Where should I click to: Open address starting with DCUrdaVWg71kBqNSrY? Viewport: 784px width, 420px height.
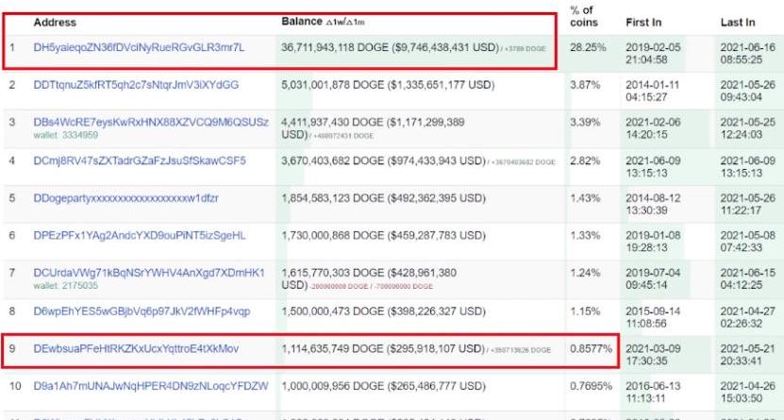(x=149, y=273)
